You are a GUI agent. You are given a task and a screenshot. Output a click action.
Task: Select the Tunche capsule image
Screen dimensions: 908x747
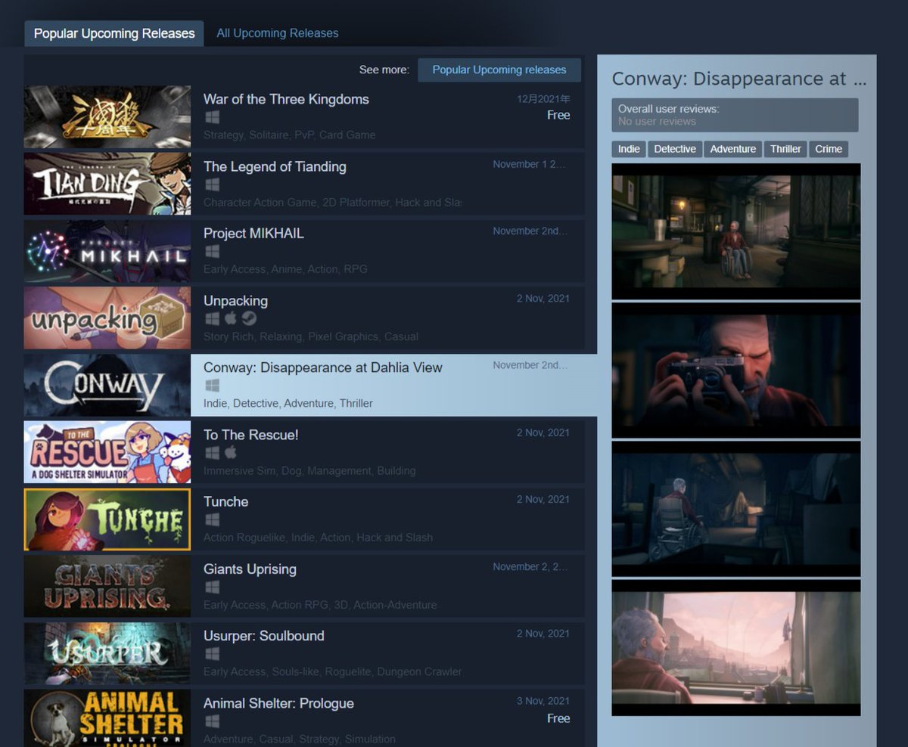107,519
